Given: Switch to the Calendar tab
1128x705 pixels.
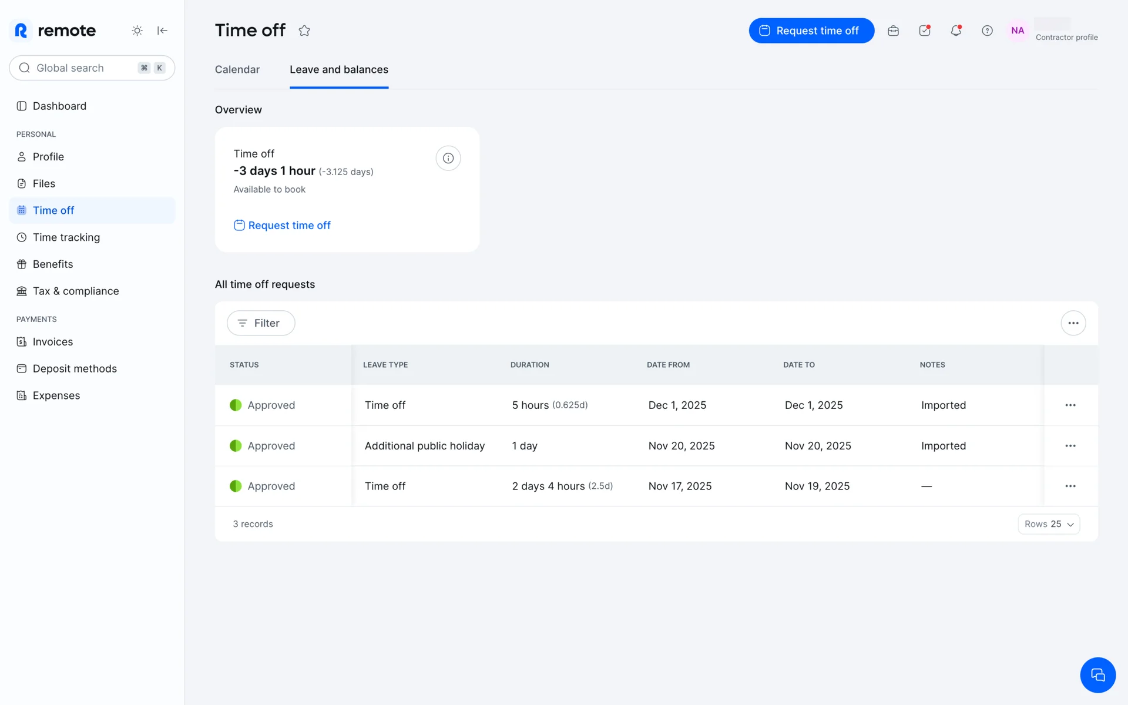Looking at the screenshot, I should 237,69.
